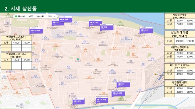Select the 48000 cell under 한화꿈에그린 2단지
The width and height of the screenshot is (195, 109).
[x=16, y=43]
